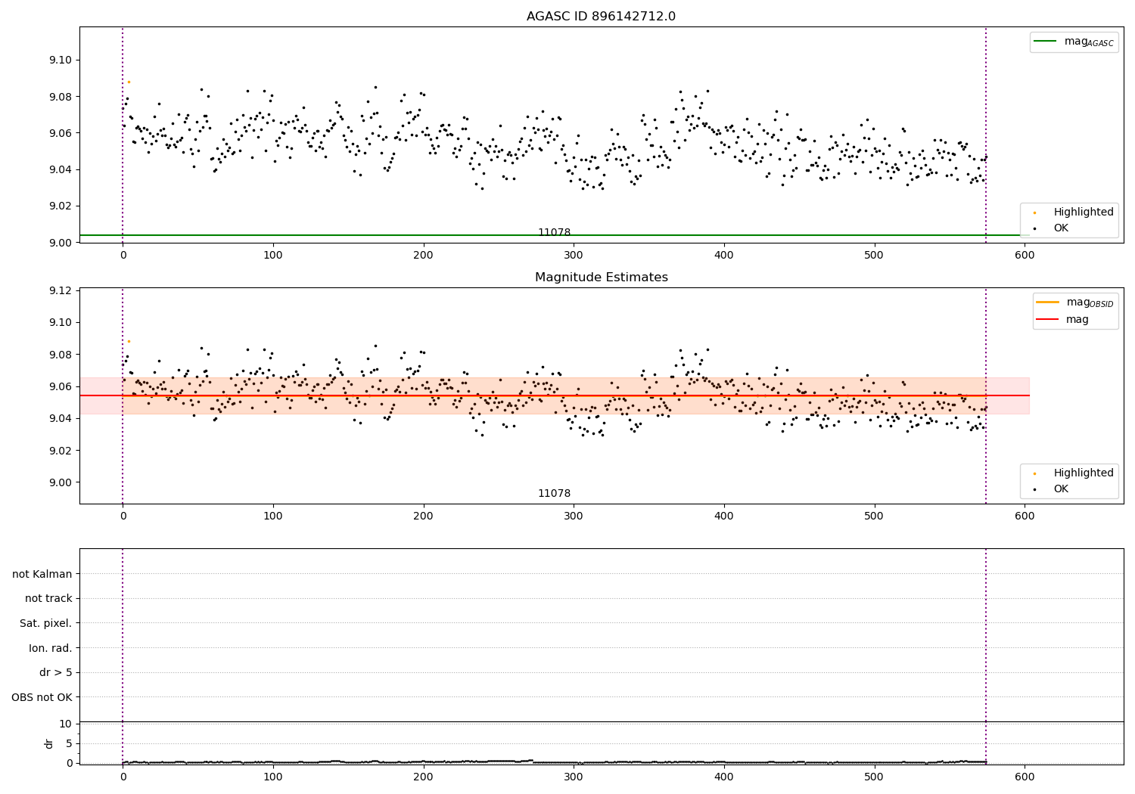Click the orange highlighted point in top plot
The image size is (1135, 794).
tap(129, 82)
